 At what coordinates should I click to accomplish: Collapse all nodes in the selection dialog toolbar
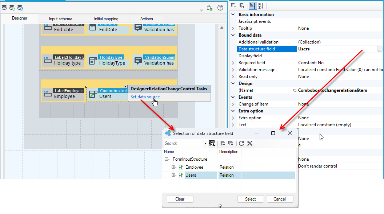pyautogui.click(x=223, y=143)
